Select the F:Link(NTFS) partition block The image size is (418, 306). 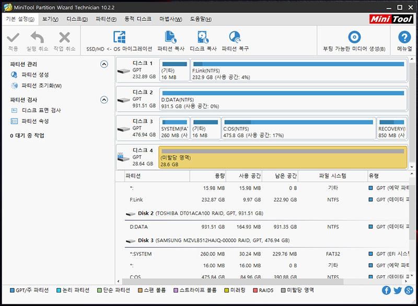pos(299,70)
